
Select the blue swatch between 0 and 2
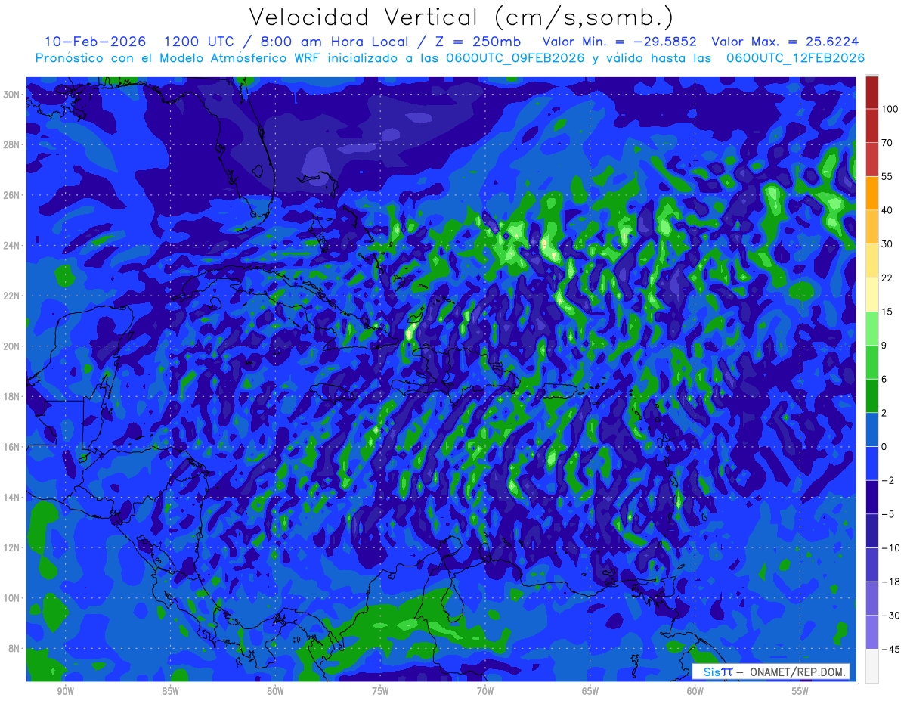point(871,430)
